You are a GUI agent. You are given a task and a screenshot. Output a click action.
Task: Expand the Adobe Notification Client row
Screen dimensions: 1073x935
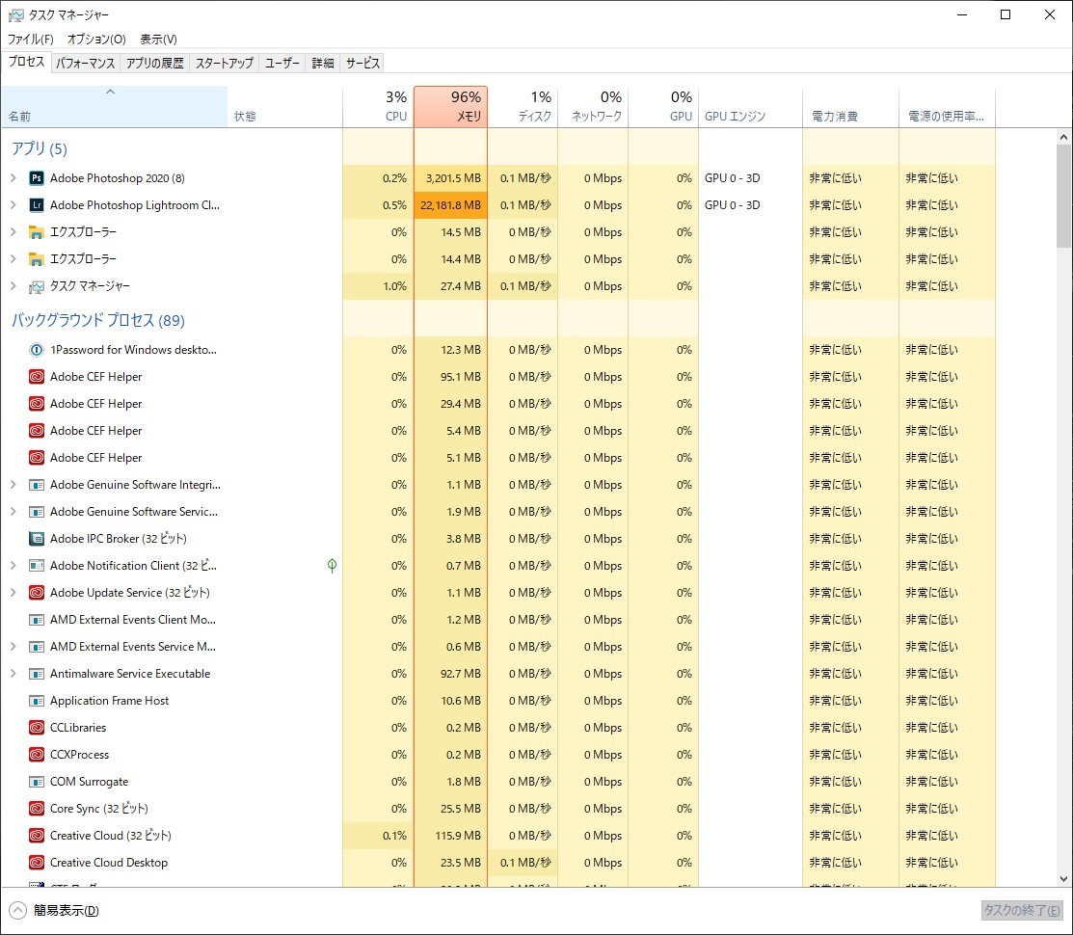13,566
